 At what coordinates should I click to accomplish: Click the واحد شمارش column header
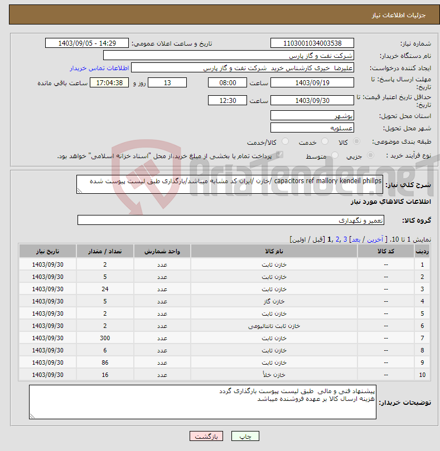pyautogui.click(x=162, y=251)
